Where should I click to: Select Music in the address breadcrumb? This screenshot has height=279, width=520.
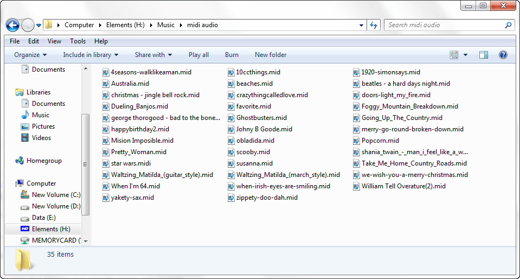[166, 25]
